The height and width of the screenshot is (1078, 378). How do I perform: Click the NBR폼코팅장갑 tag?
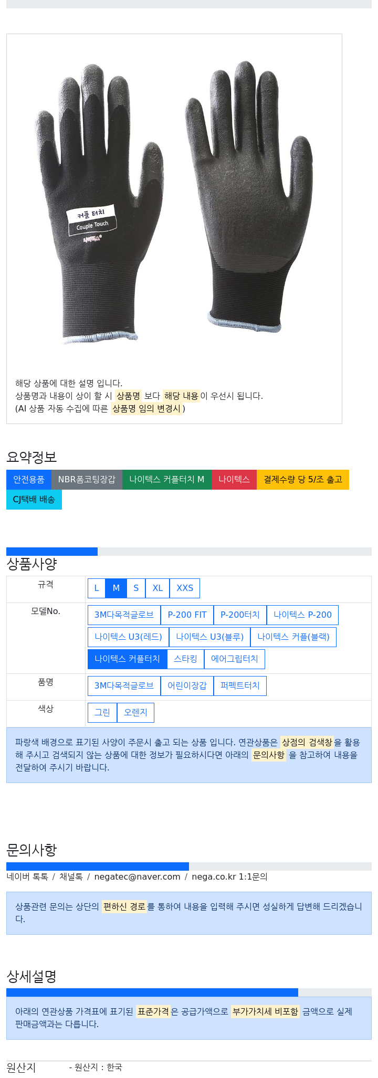pyautogui.click(x=87, y=480)
